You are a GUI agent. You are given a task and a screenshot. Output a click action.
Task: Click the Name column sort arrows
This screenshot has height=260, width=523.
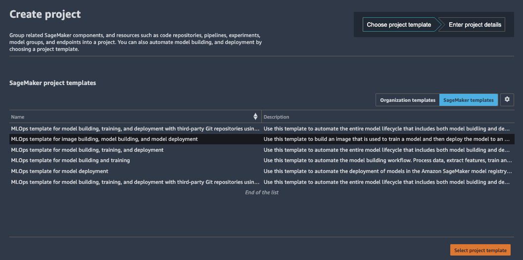pyautogui.click(x=255, y=117)
